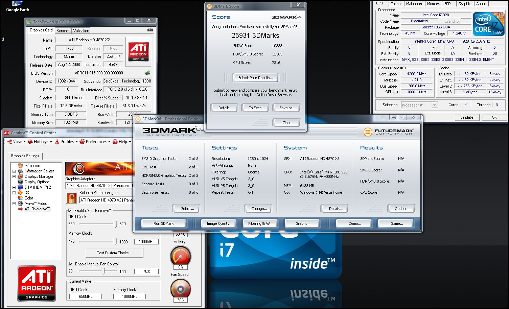Click the Help question mark icon
Image resolution: width=509 pixels, height=309 pixels.
(x=115, y=142)
